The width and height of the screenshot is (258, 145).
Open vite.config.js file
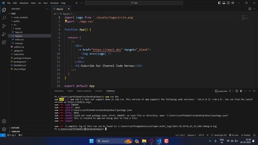[x=19, y=69]
